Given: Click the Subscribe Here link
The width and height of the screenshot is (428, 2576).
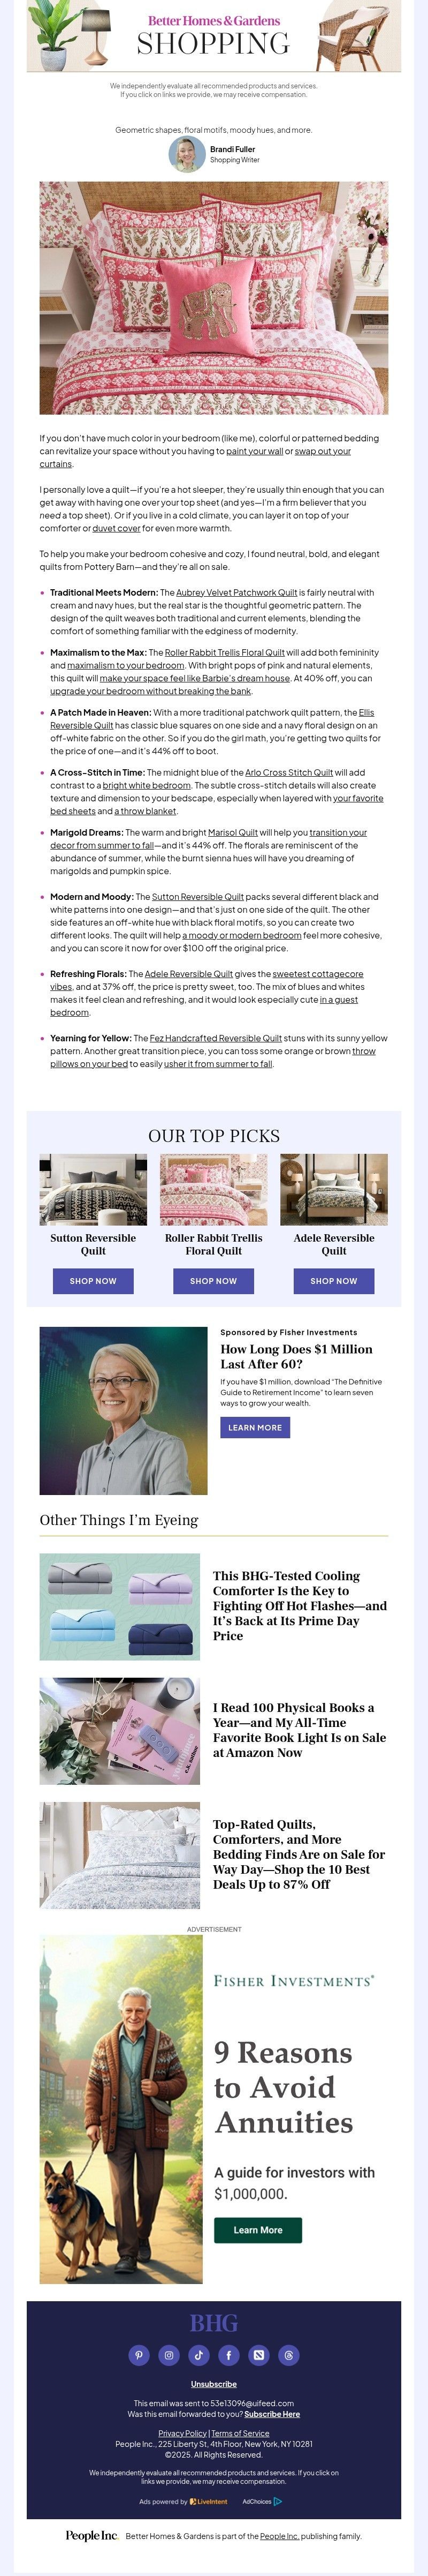Looking at the screenshot, I should point(272,2414).
